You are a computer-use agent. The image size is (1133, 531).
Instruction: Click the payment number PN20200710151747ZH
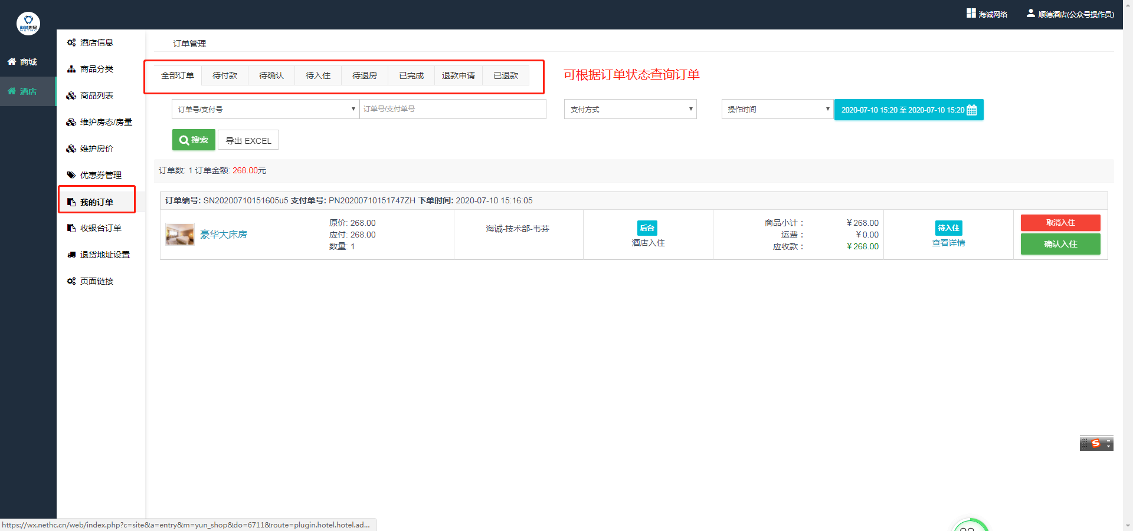(372, 200)
